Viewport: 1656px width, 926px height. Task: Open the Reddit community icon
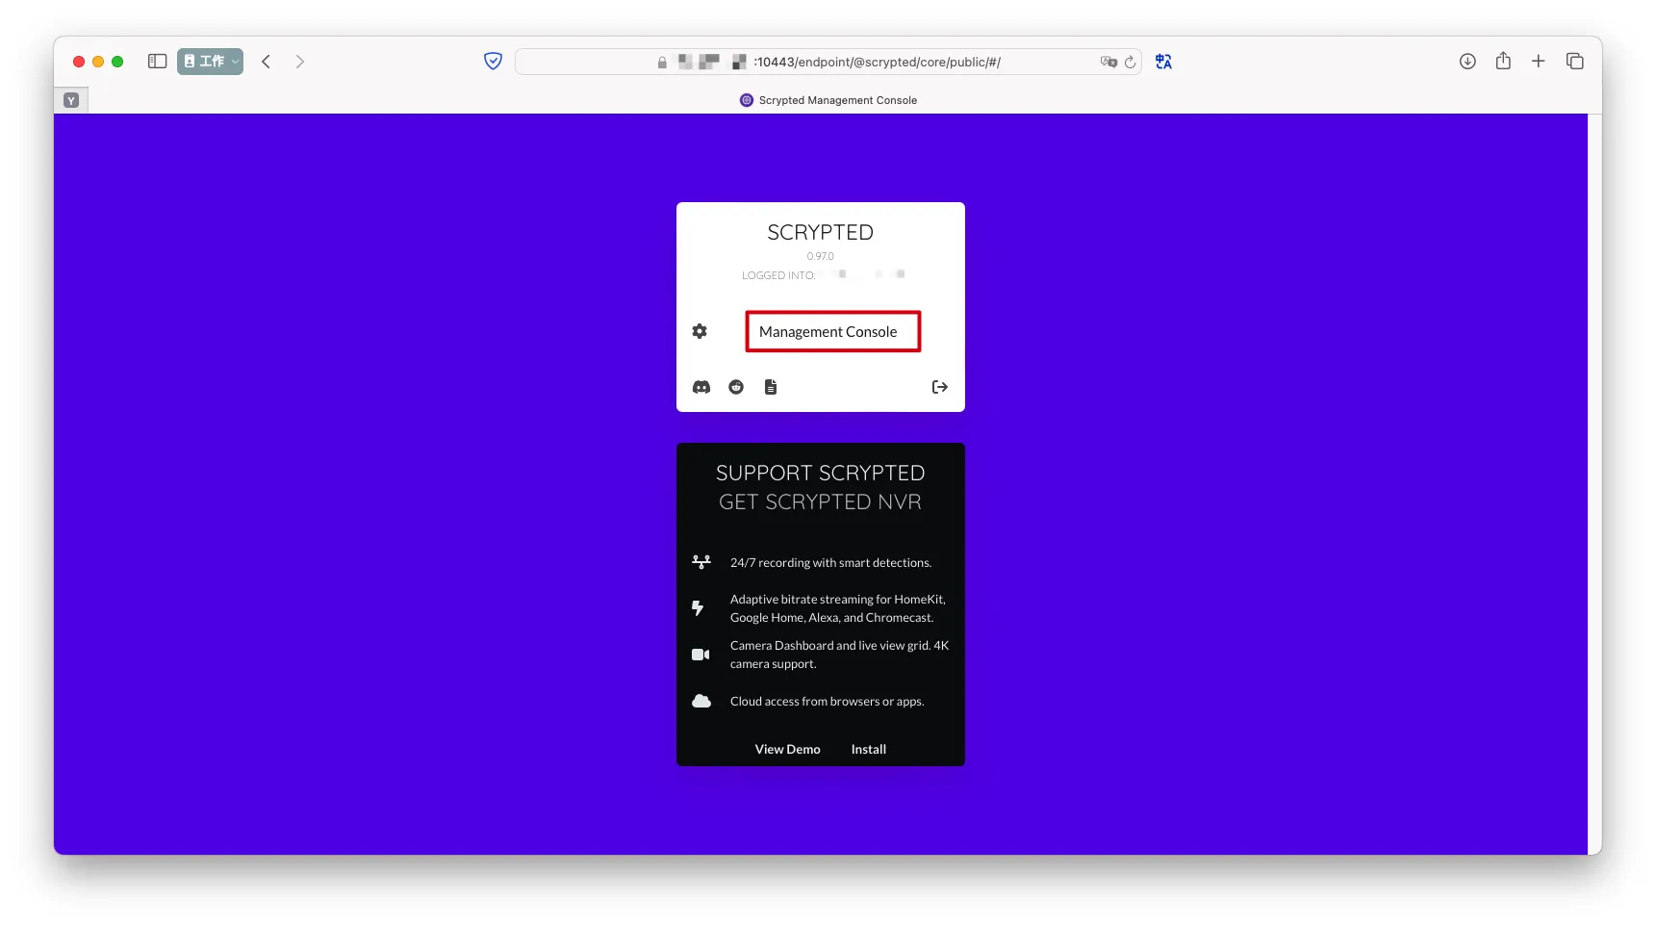point(736,387)
